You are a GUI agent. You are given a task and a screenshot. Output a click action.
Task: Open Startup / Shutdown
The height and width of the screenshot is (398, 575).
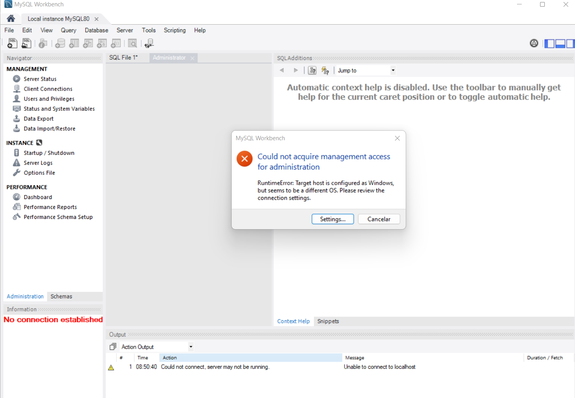click(49, 153)
